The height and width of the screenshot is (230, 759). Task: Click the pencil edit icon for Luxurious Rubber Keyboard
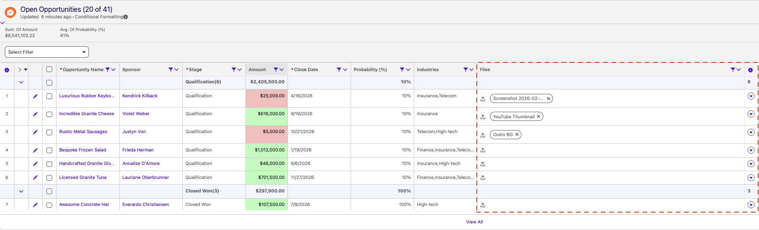coord(35,96)
